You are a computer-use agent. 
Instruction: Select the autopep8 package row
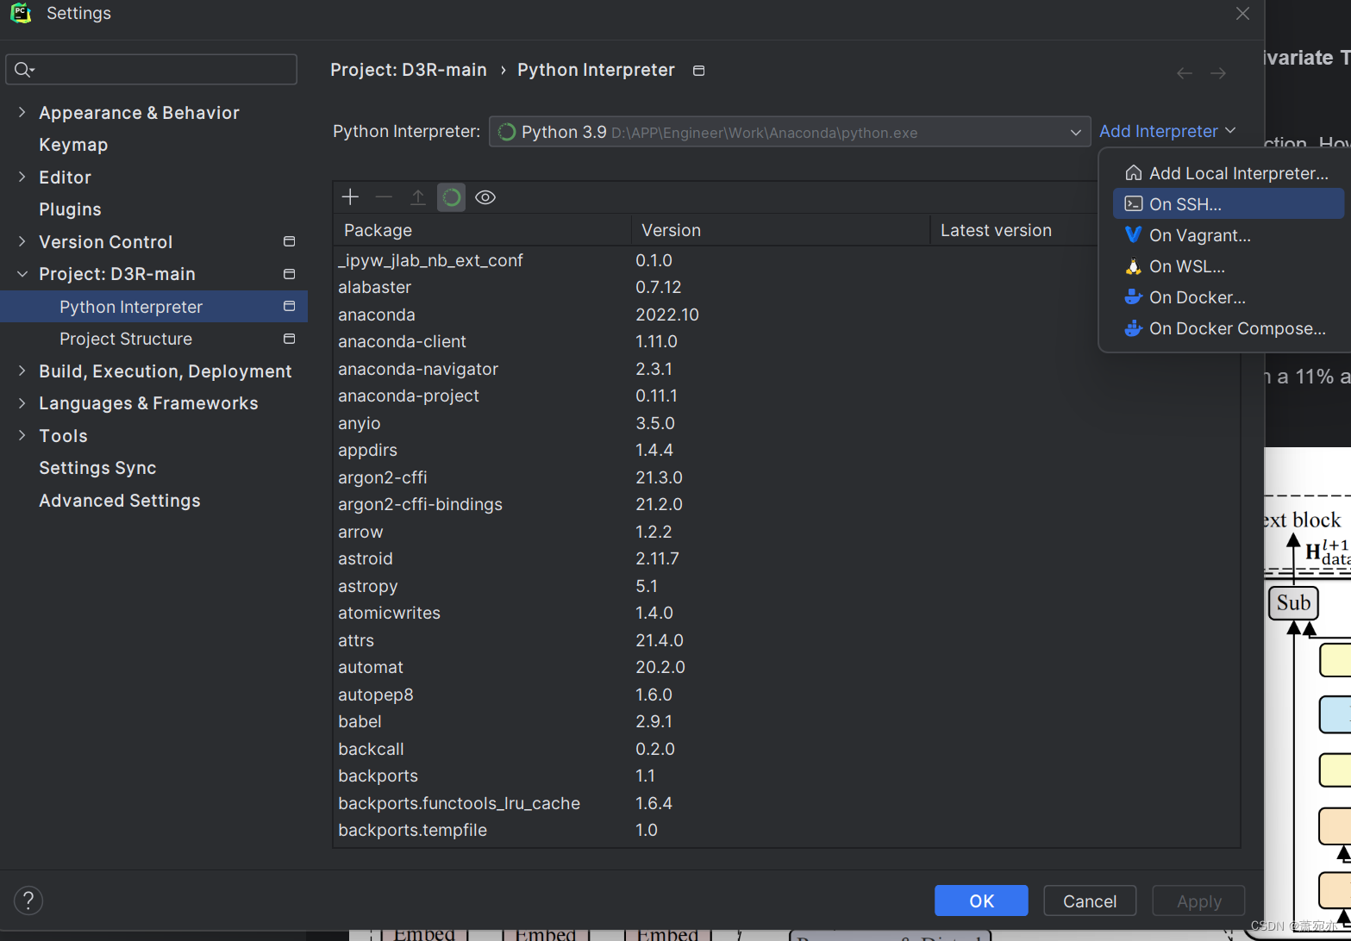786,695
